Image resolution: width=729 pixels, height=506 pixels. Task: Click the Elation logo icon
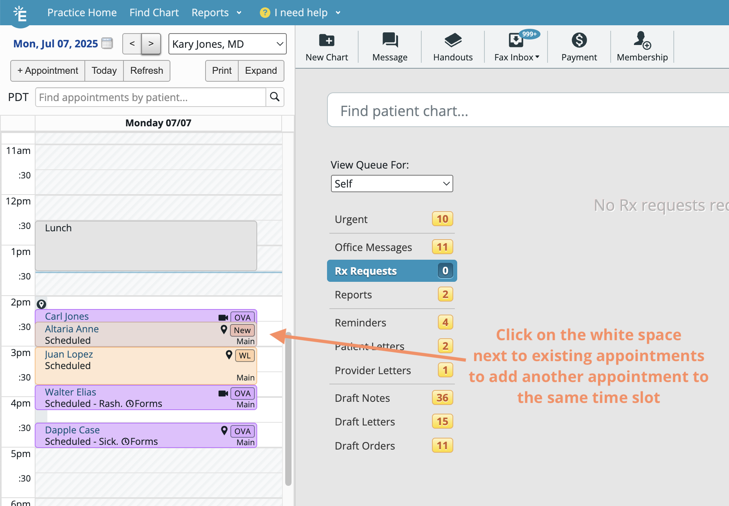(20, 14)
